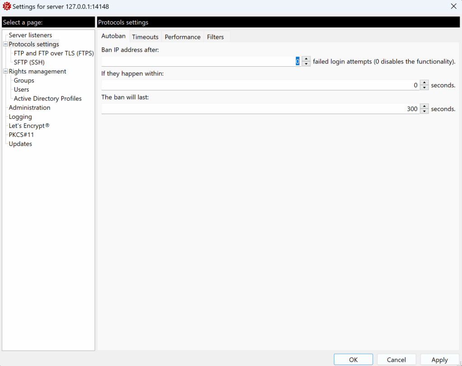Viewport: 462px width, 366px height.
Task: Open the Server listeners page
Action: 30,35
